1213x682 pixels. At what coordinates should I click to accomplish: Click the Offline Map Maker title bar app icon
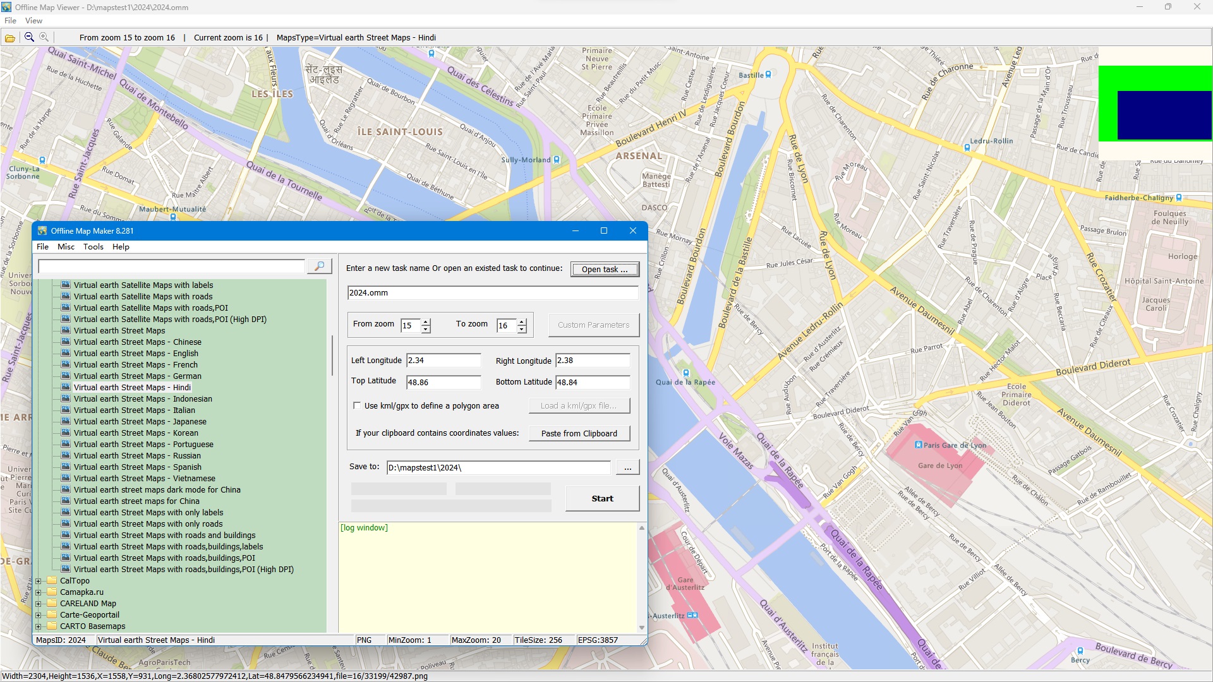(x=42, y=230)
